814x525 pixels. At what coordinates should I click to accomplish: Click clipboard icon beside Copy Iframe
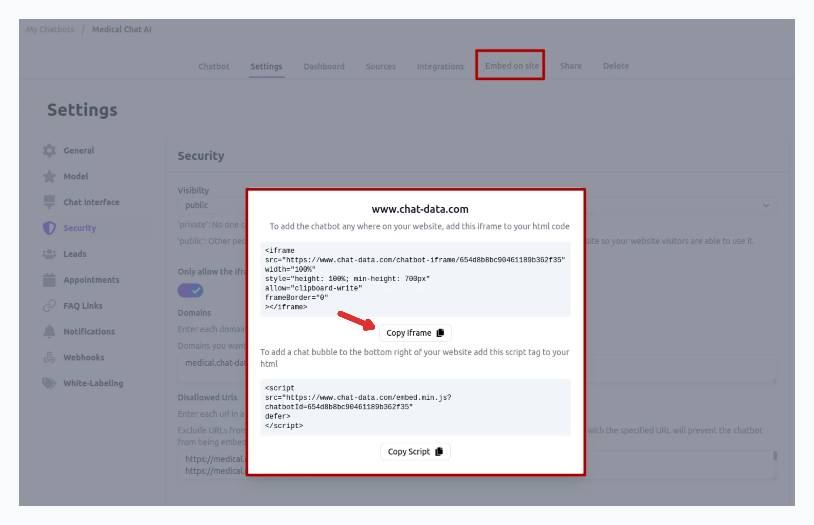click(x=440, y=332)
